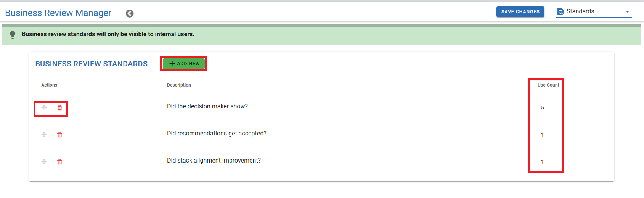
Task: Click the move handle for the stack alignment row
Action: [44, 161]
